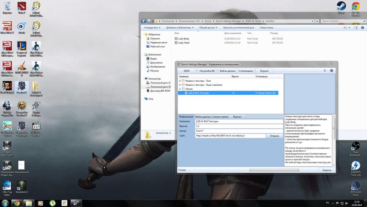This screenshot has width=367, height=207.
Task: Select the Wasteland 2 desktop shortcut
Action: pyautogui.click(x=22, y=187)
